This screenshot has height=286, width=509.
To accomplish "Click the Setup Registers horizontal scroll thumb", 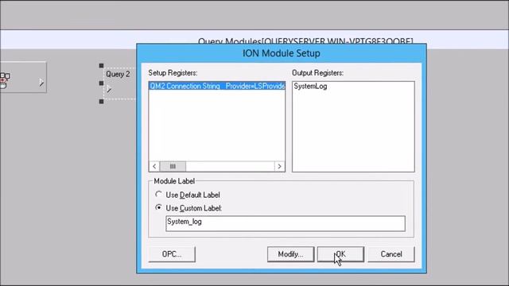I will (173, 166).
